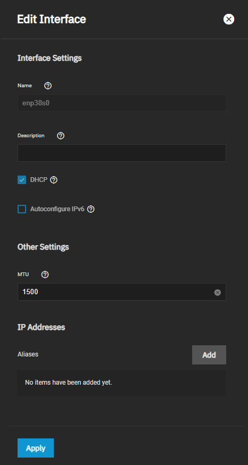Click the IP Addresses section heading

pyautogui.click(x=41, y=327)
